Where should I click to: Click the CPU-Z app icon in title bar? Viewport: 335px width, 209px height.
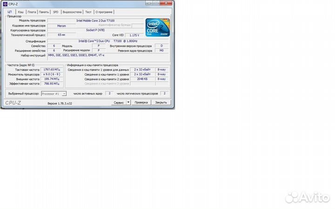click(5, 4)
